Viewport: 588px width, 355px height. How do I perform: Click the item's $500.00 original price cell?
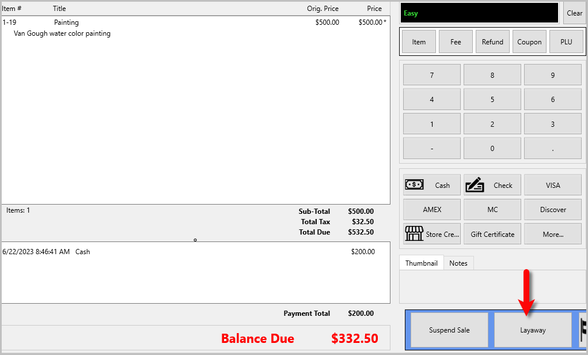(327, 22)
